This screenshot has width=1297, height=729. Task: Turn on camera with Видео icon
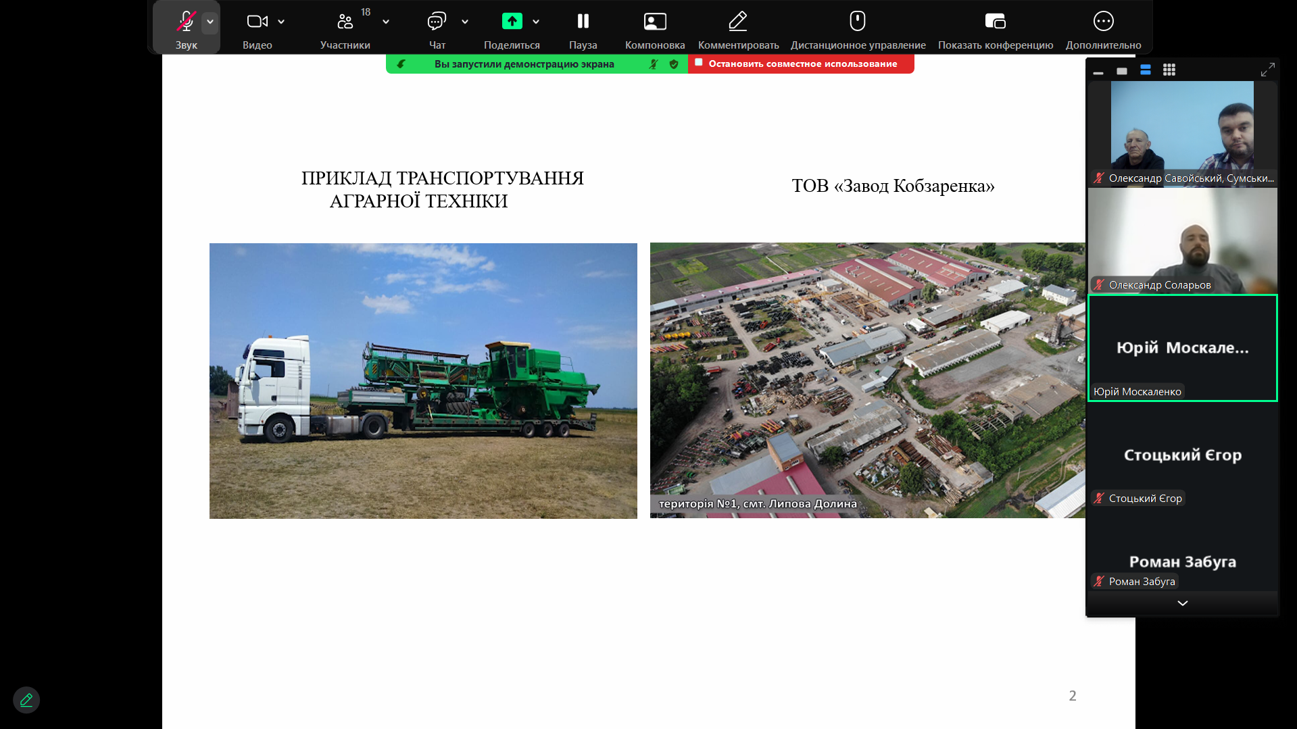pos(257,22)
